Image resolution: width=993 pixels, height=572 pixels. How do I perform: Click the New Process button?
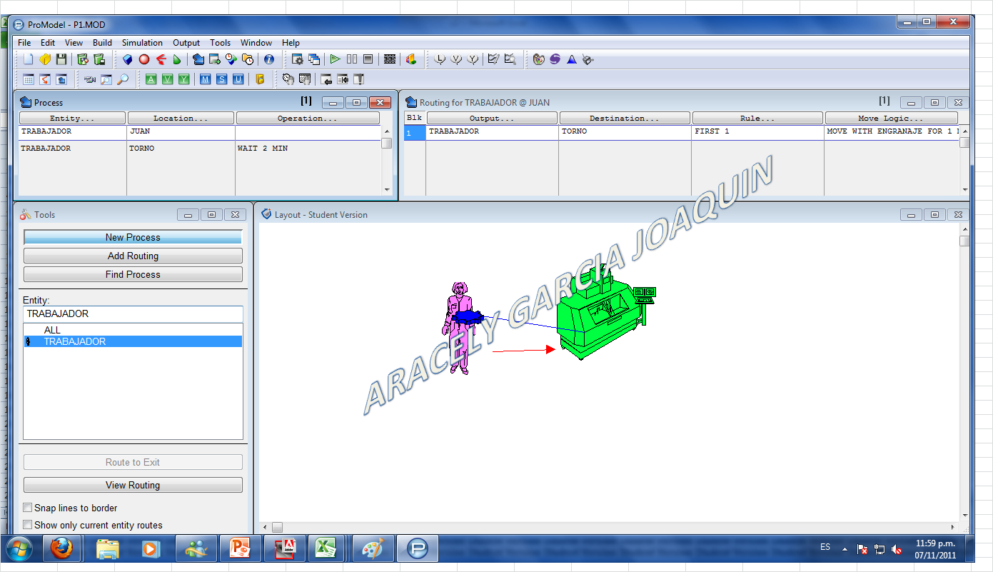click(133, 236)
